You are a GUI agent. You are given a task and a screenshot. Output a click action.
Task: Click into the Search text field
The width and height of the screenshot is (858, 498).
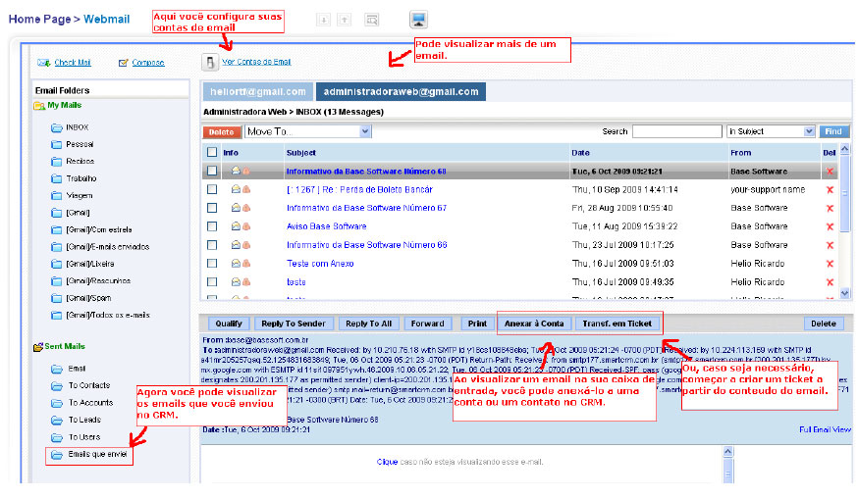point(675,131)
